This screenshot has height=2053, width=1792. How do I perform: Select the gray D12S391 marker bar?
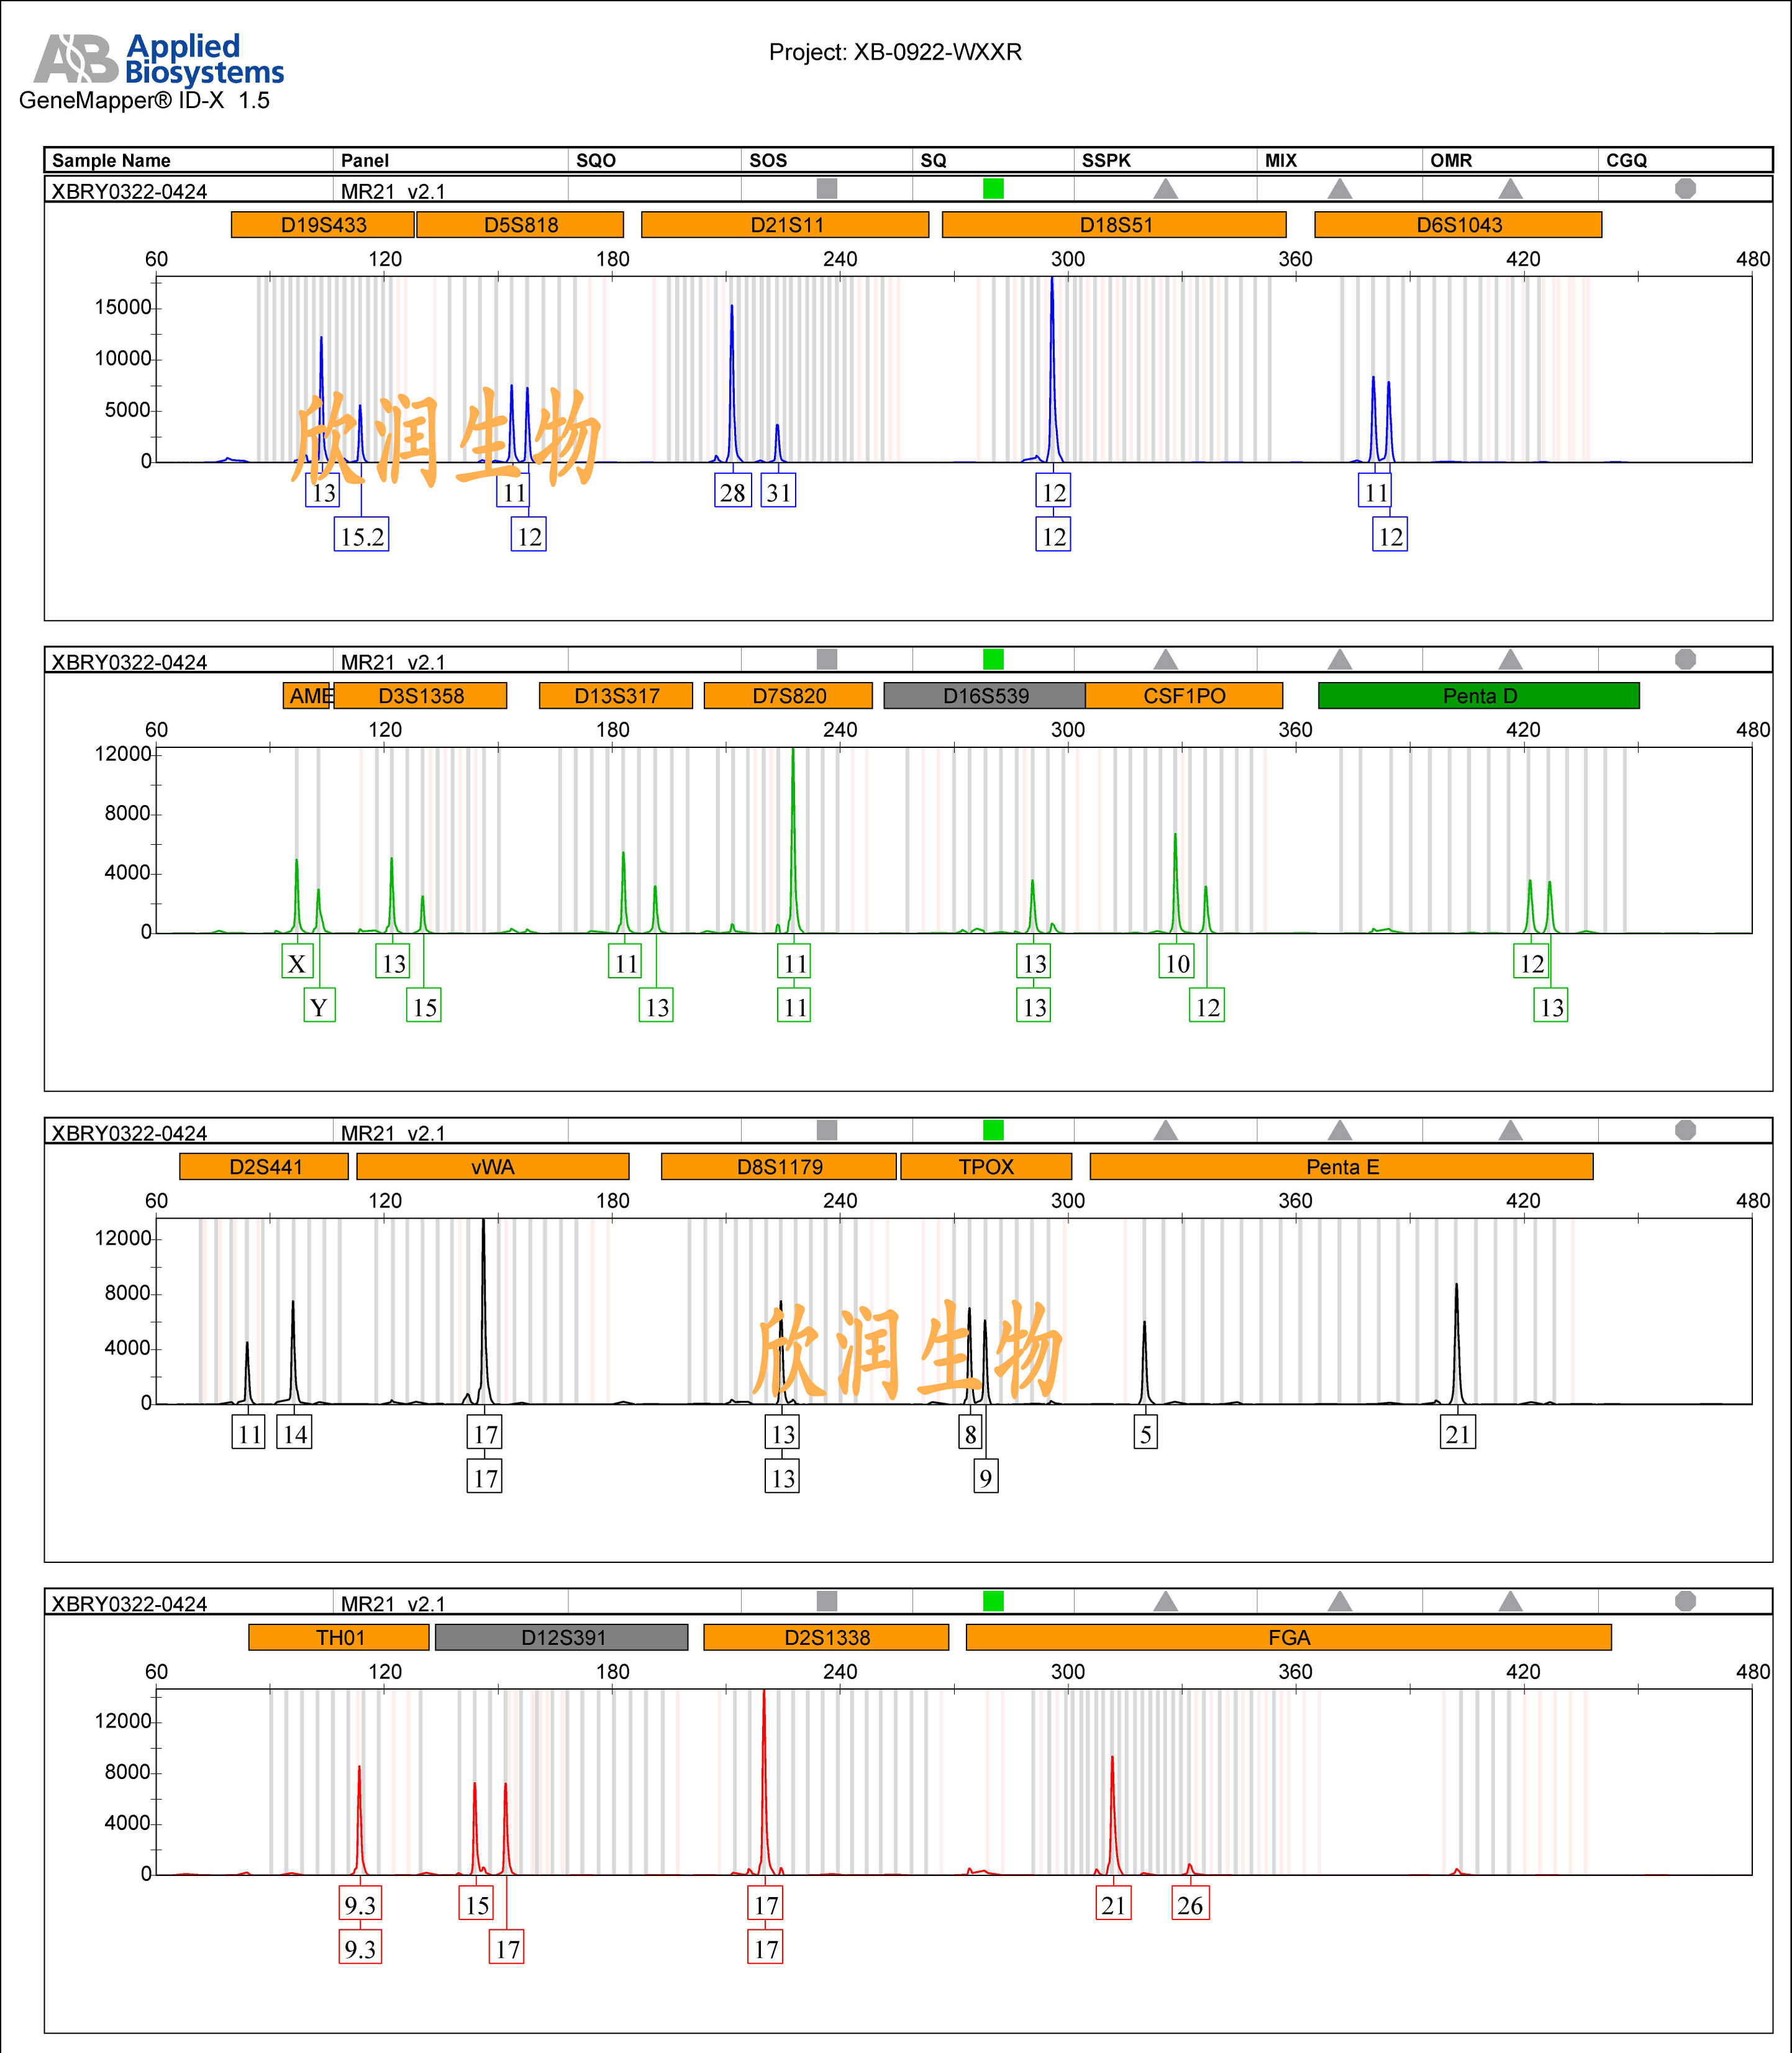click(562, 1637)
